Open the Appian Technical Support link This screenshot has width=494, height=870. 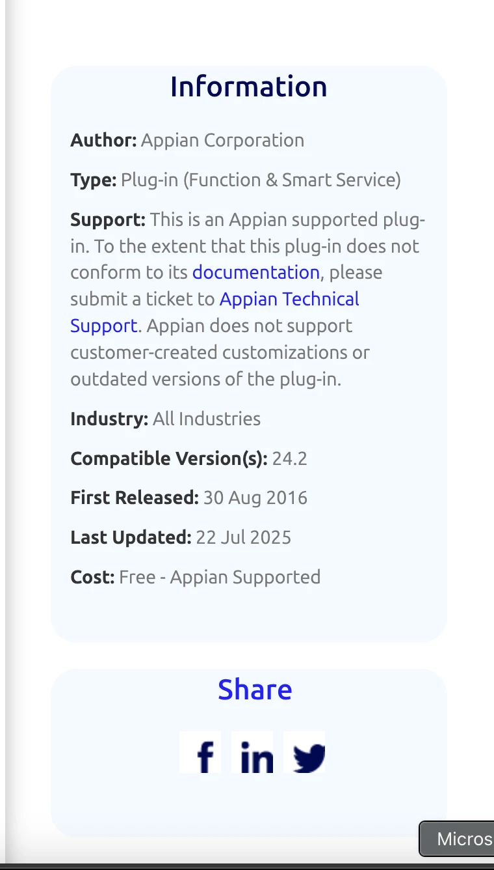215,312
